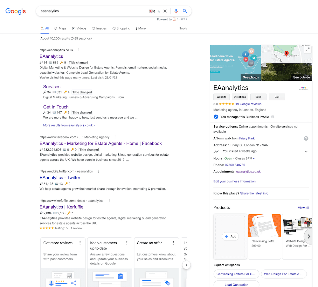Screen dimensions: 318x287
Task: Open menu dots on Get more reviews card
Action: pos(80,243)
